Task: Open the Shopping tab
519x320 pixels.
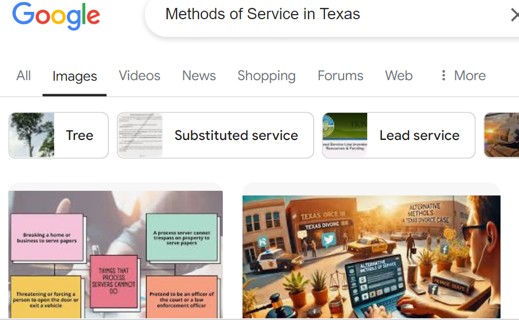Action: [266, 77]
